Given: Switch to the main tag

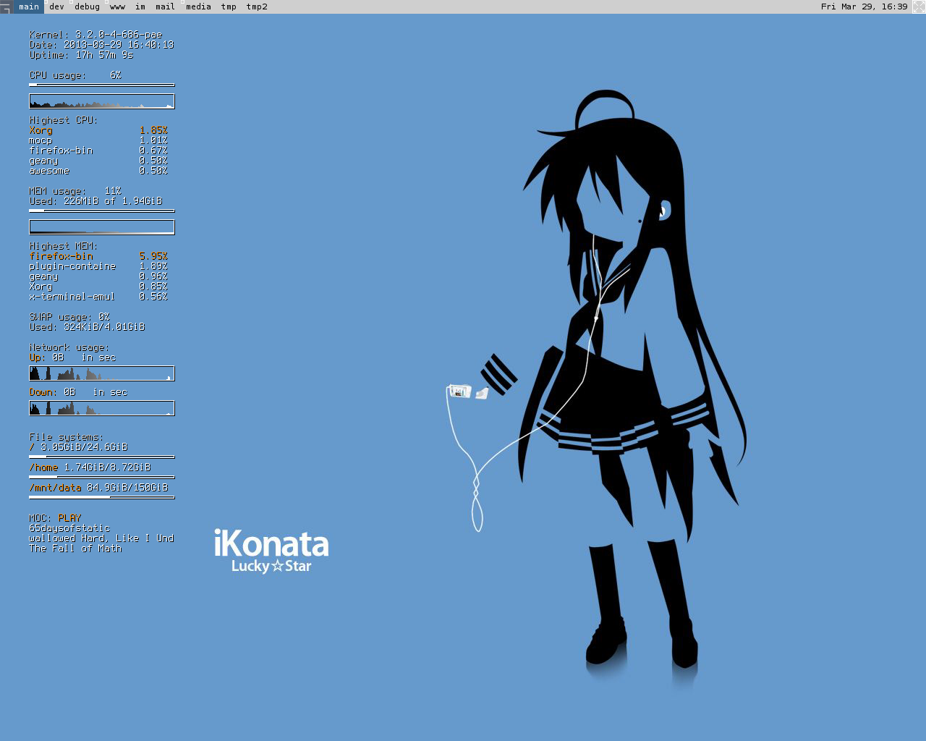Looking at the screenshot, I should click(x=29, y=7).
